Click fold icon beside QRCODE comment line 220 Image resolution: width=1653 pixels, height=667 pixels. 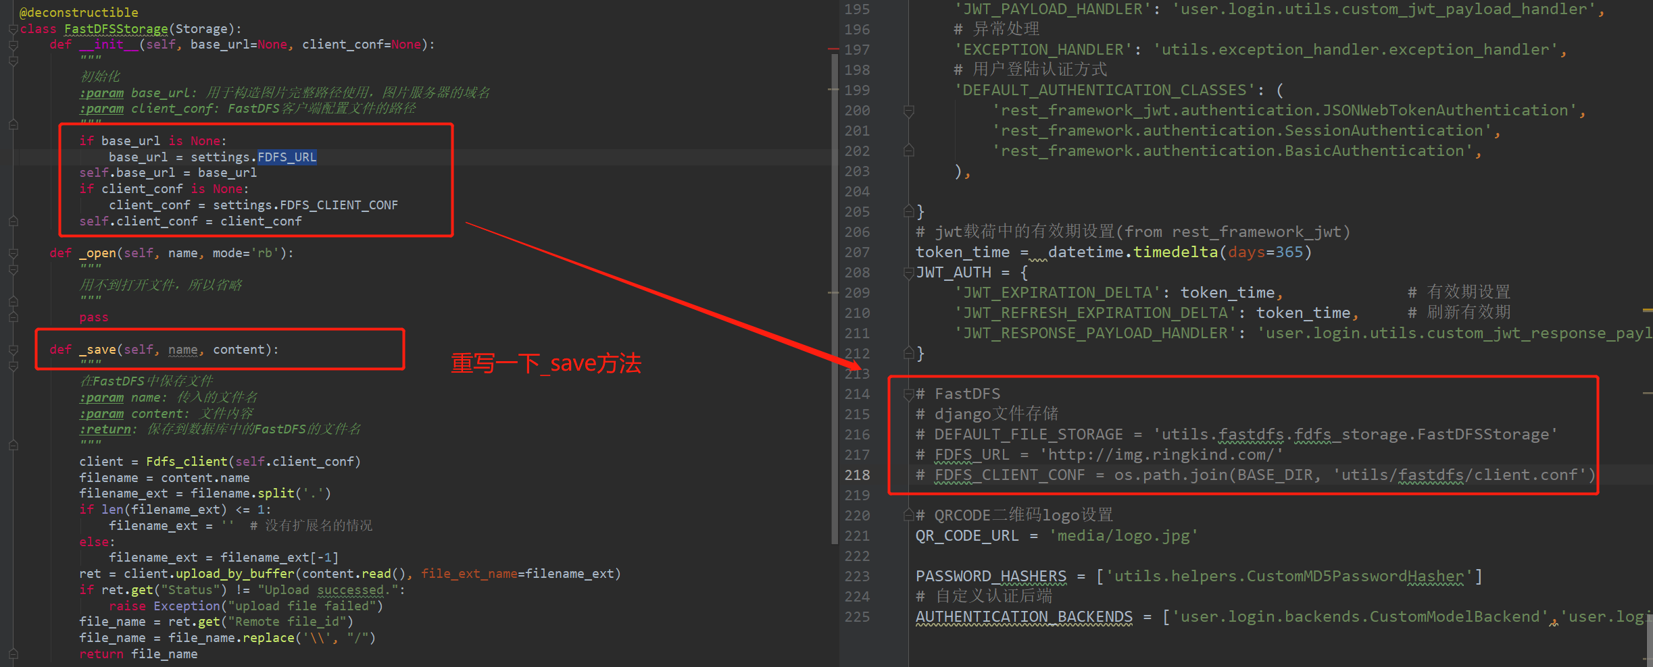coord(909,516)
